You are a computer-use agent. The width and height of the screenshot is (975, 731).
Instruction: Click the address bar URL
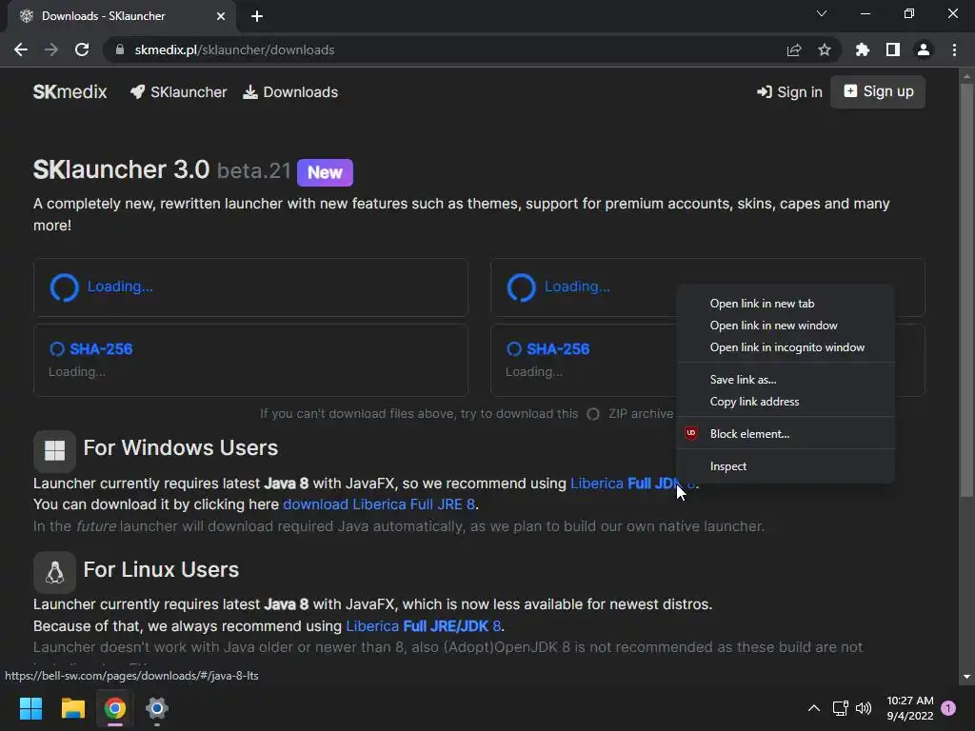click(234, 49)
